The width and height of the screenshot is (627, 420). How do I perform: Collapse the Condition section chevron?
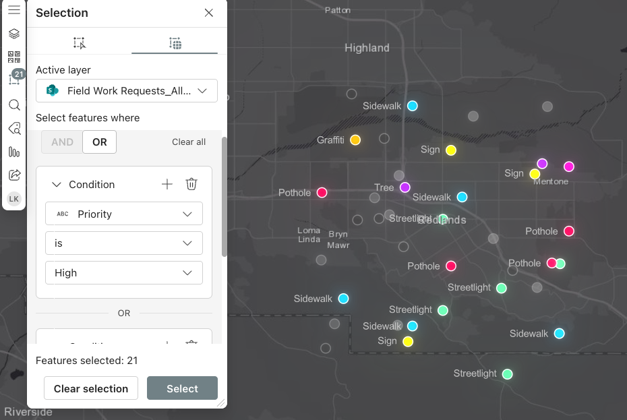coord(57,185)
